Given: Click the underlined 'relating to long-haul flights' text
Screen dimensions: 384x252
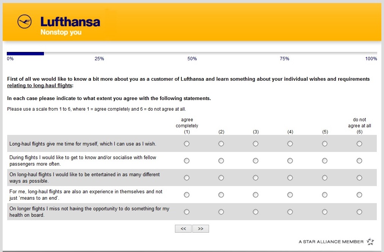Looking at the screenshot, I should point(39,86).
